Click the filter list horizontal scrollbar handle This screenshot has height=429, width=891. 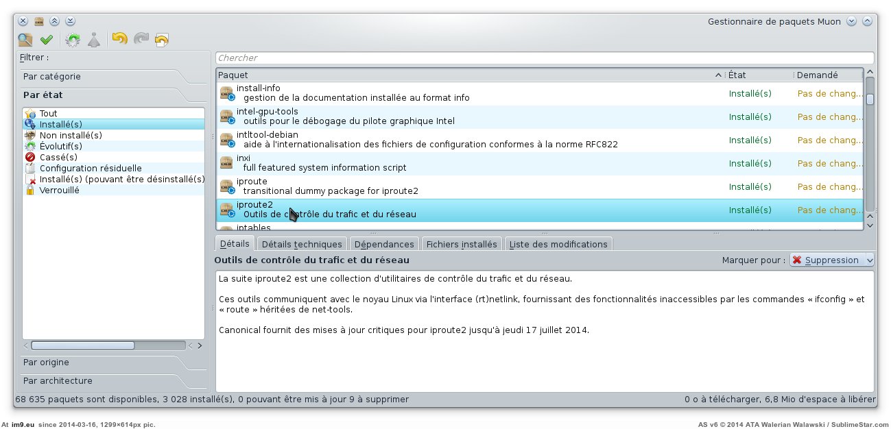pyautogui.click(x=82, y=346)
